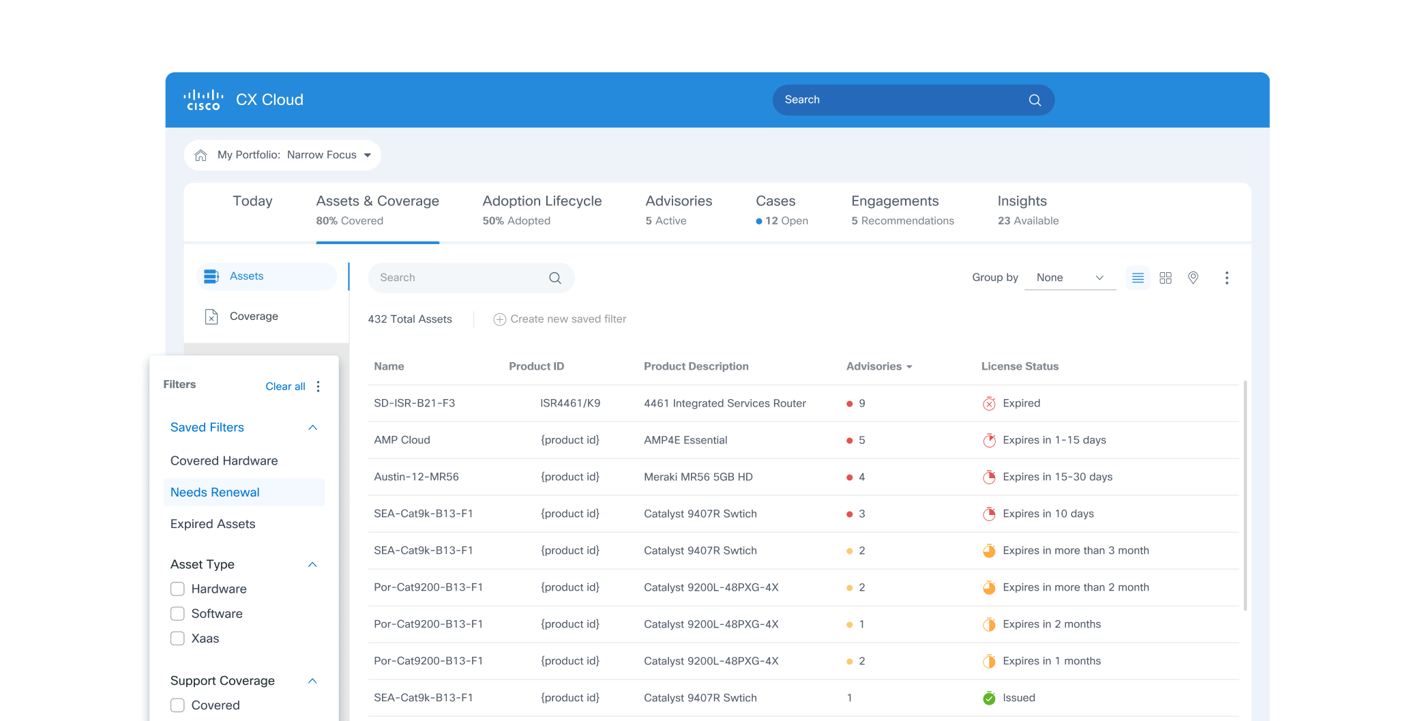Open the My Portfolio Narrow Focus selector
Screen dimensions: 1420x721
click(282, 155)
